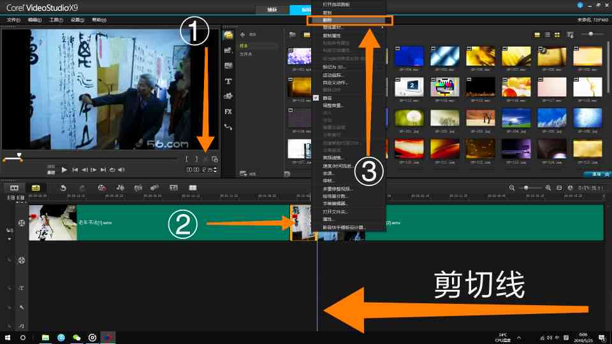Open the Transition library
The height and width of the screenshot is (344, 612).
pyautogui.click(x=228, y=66)
